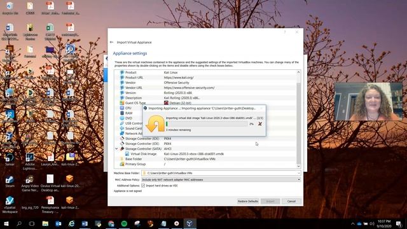407x229 pixels.
Task: Open the MAC Address Policy dropdown
Action: (x=298, y=179)
